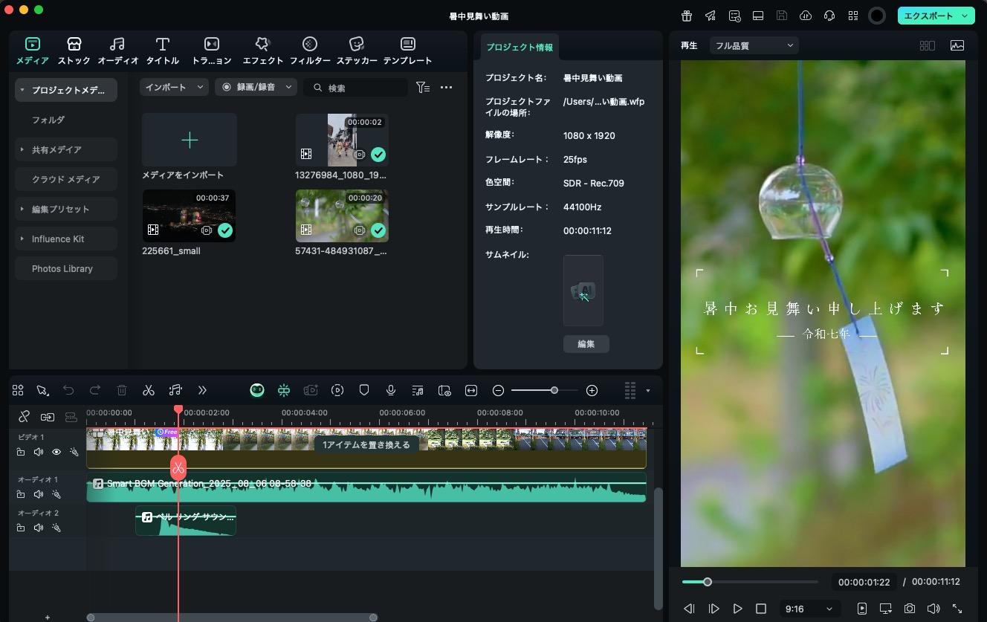The width and height of the screenshot is (987, 622).
Task: Collapse the プロジェクトメディア tree item
Action: point(22,90)
